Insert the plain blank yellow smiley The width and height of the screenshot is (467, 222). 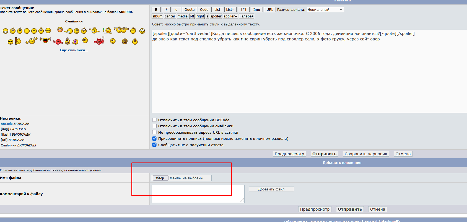(x=27, y=31)
